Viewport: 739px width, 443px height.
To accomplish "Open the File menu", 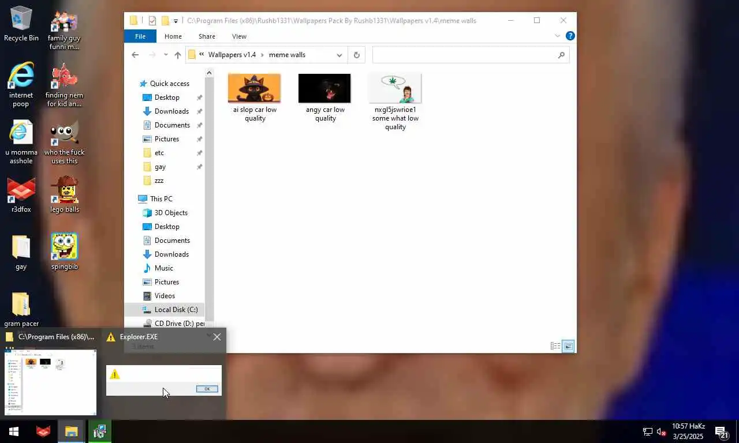I will pos(140,36).
